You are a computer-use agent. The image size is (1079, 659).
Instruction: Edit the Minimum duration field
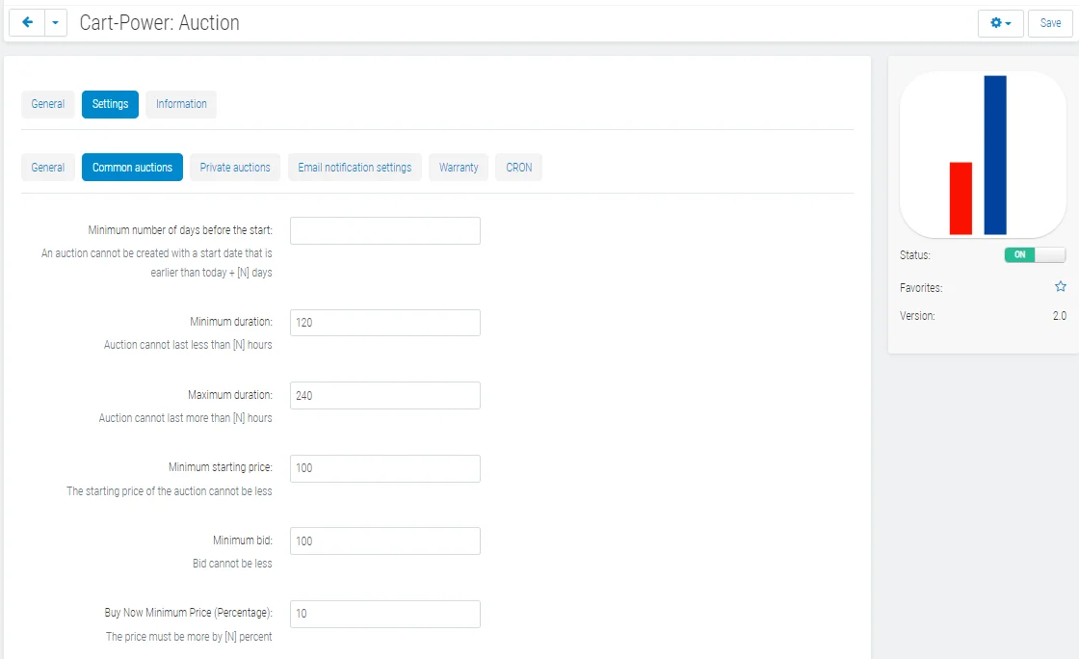pos(385,323)
